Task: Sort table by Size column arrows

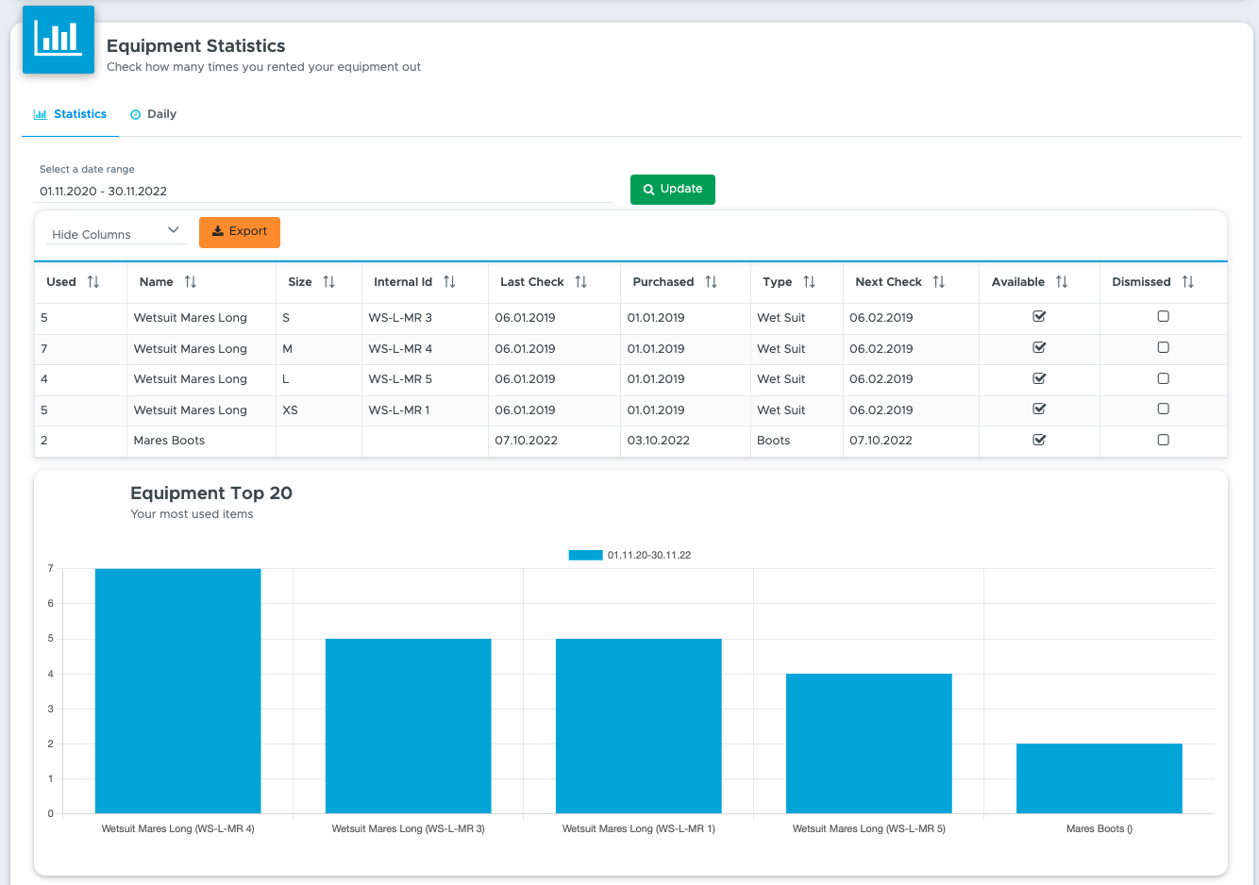Action: (x=329, y=282)
